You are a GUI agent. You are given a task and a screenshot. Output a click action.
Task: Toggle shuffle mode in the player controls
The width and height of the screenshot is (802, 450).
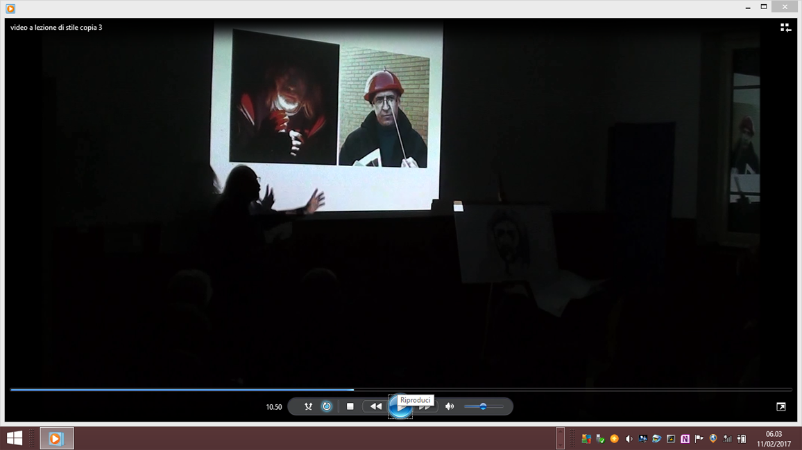(x=308, y=406)
